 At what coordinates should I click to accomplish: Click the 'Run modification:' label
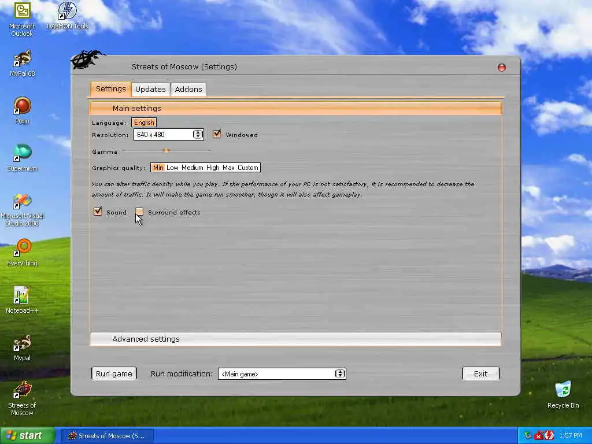[182, 374]
